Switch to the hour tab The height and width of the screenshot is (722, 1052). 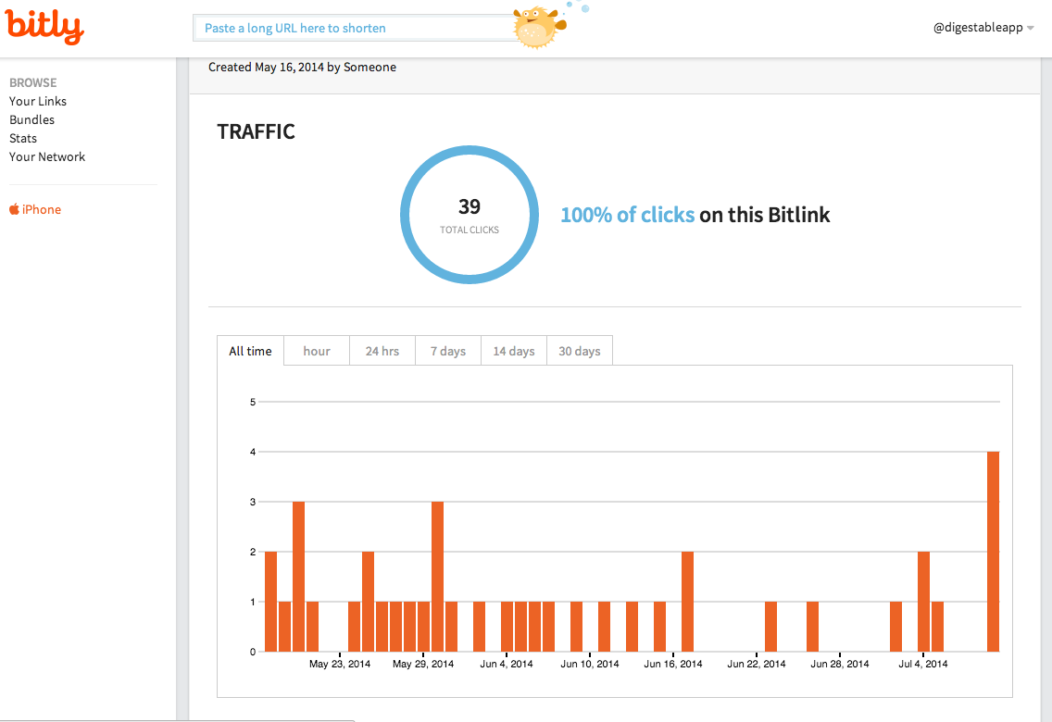coord(317,351)
